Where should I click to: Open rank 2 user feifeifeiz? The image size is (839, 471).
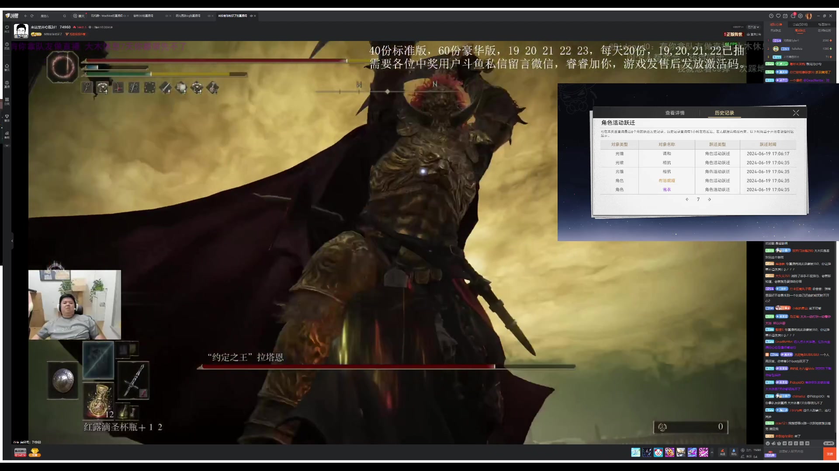click(x=800, y=49)
